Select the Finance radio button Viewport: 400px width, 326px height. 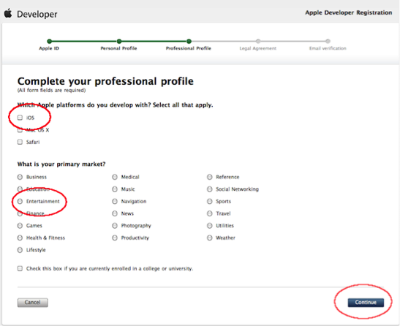(x=20, y=213)
